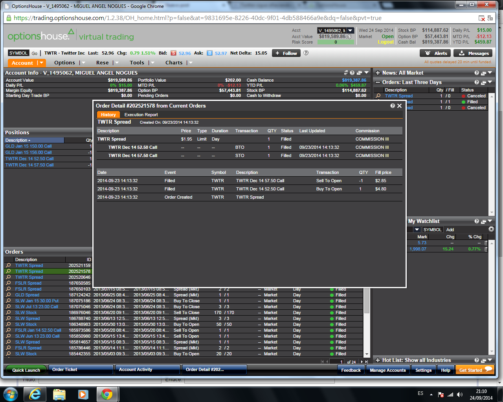Sort positions by Description column header
Viewport: 503px width, 402px height.
(34, 140)
